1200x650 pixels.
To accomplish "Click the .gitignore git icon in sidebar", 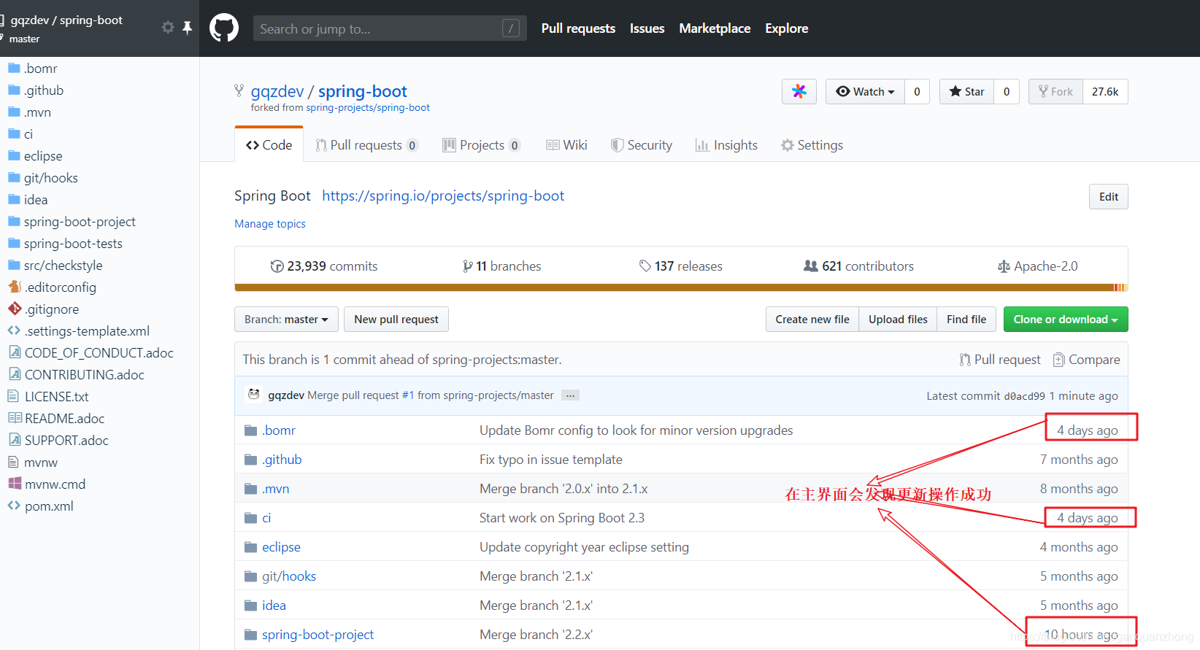I will pyautogui.click(x=14, y=309).
